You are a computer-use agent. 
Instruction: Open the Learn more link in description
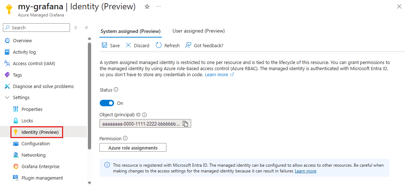click(x=217, y=75)
